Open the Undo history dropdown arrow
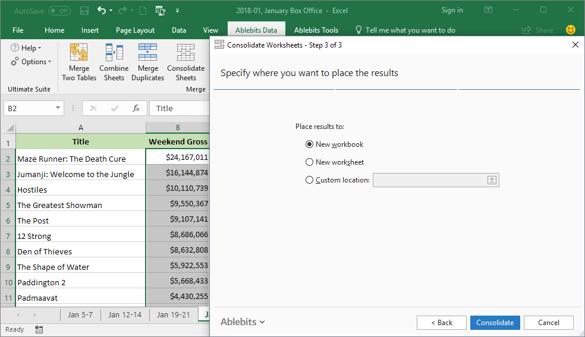Viewport: 585px width, 337px height. point(111,11)
